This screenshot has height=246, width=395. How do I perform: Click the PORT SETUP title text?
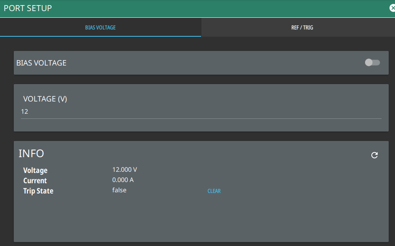[28, 8]
